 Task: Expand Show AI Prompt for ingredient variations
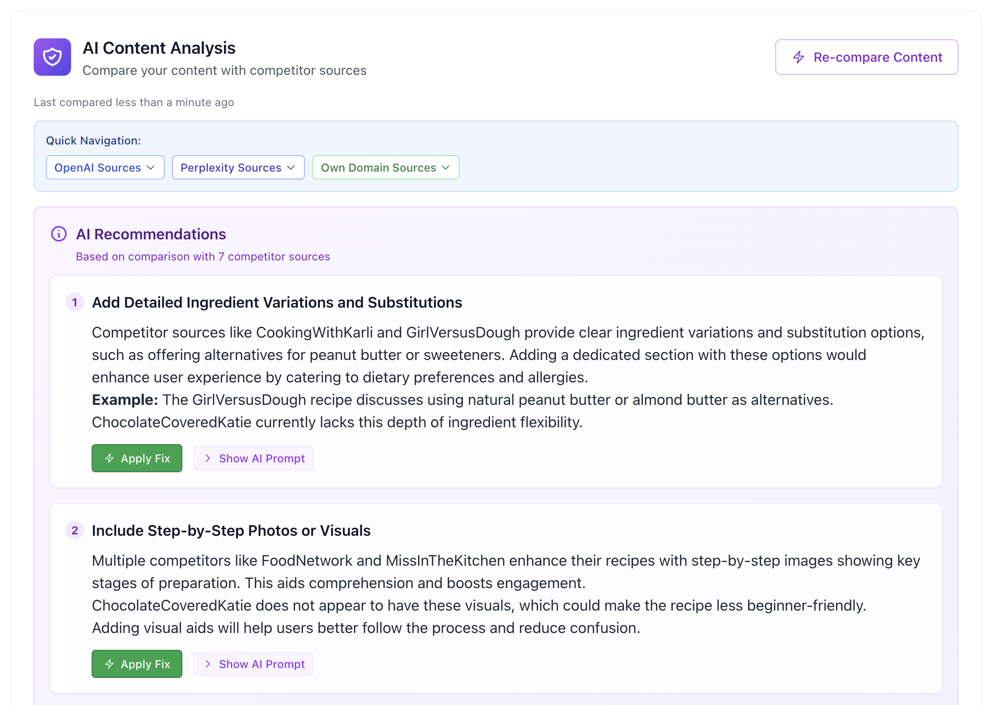[253, 459]
